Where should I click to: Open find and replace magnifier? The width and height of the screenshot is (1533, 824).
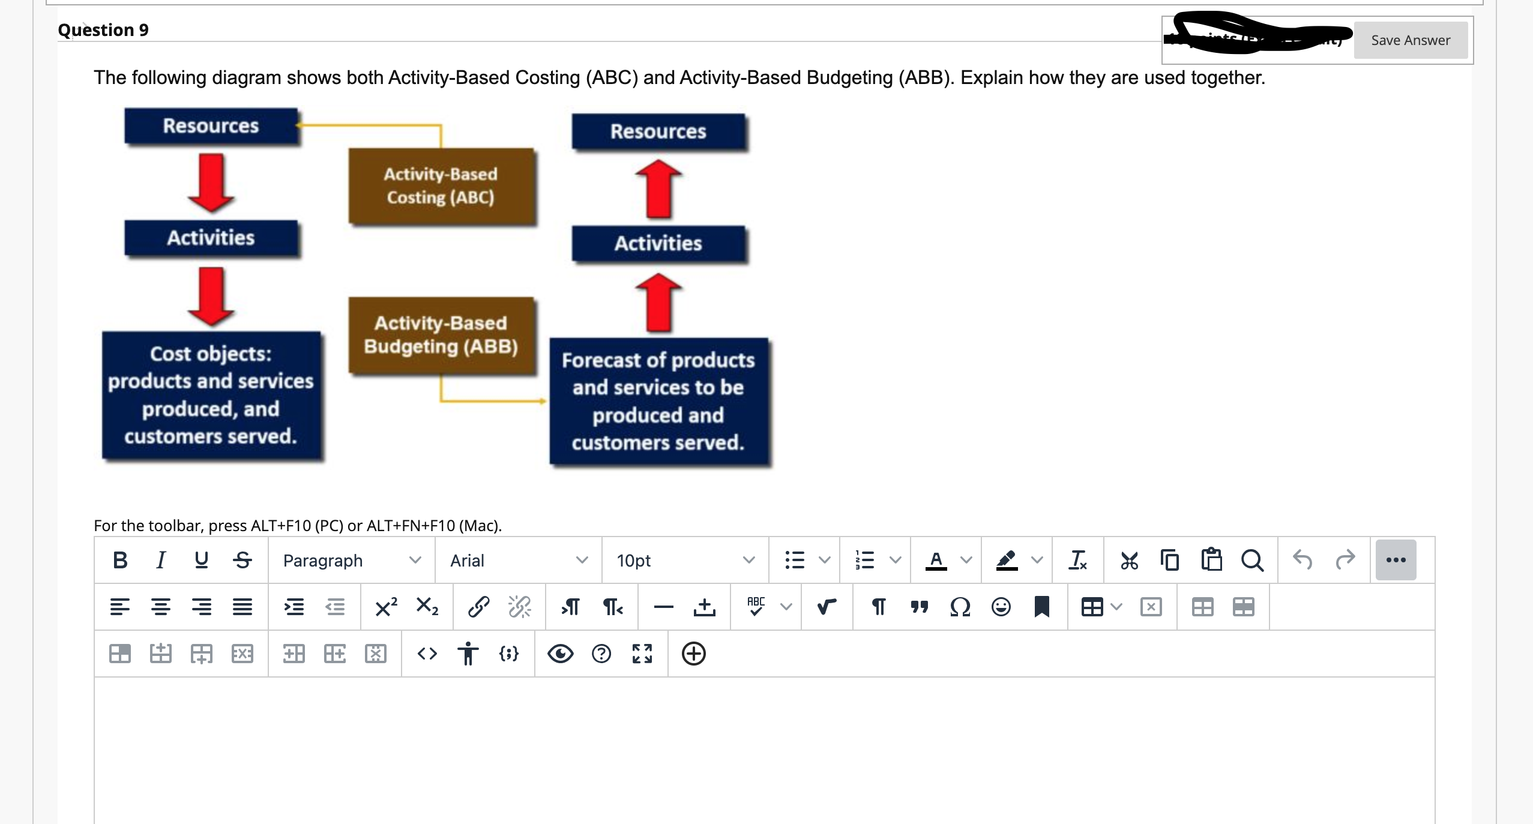pyautogui.click(x=1252, y=560)
